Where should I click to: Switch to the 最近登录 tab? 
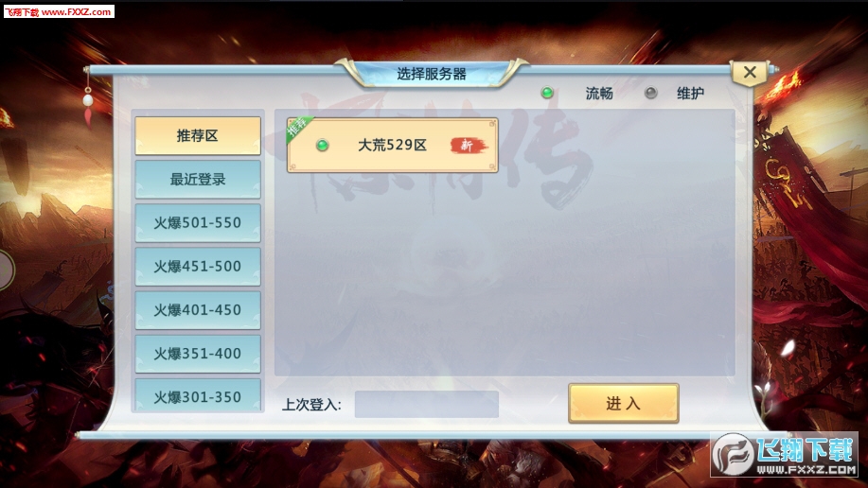tap(198, 180)
